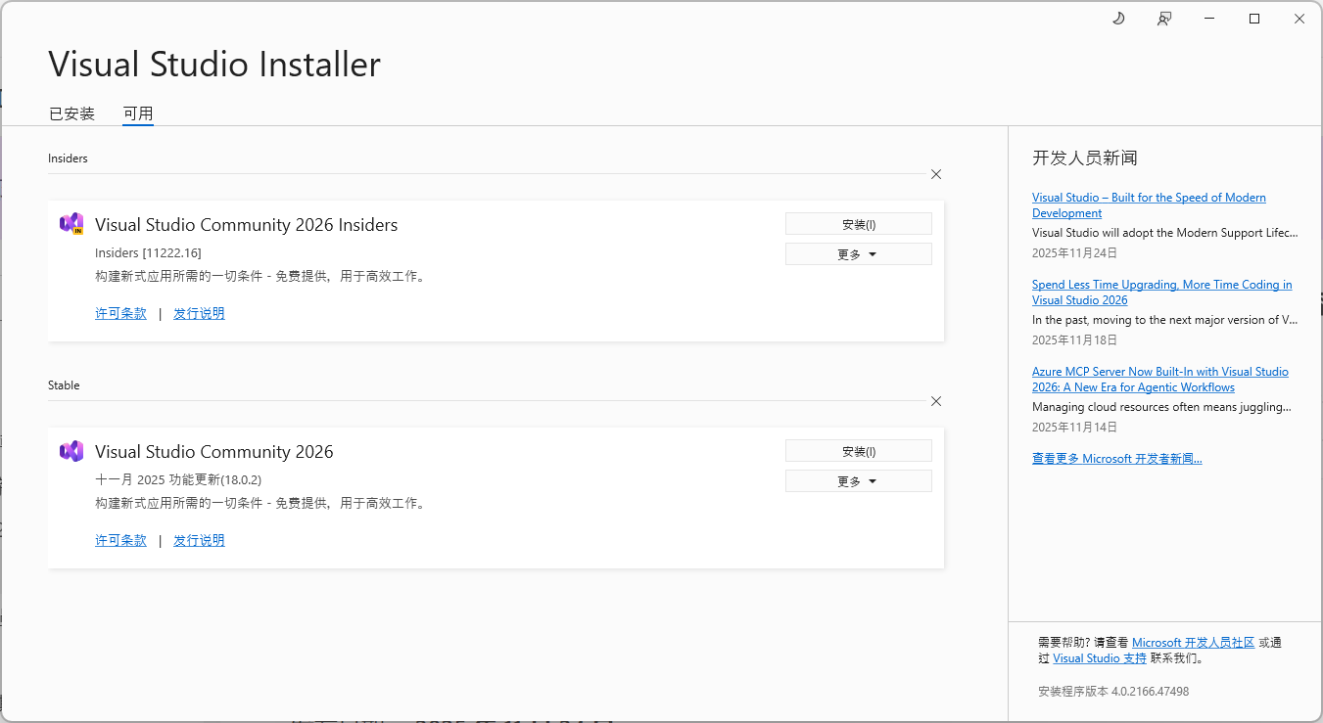
Task: Install Visual Studio Community 2026 Insiders
Action: pos(858,224)
